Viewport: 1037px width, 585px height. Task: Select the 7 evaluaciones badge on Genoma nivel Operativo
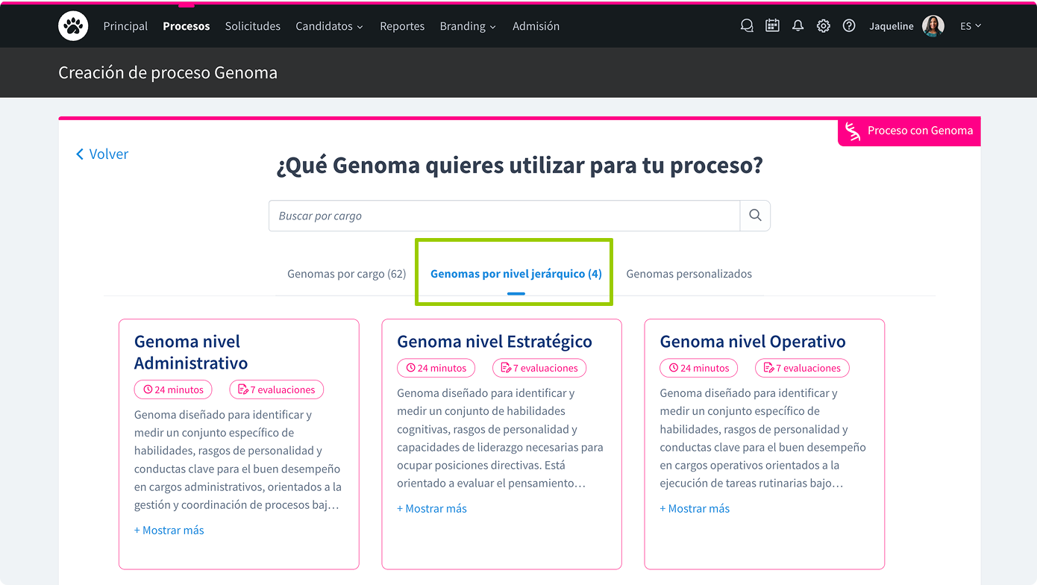(801, 367)
